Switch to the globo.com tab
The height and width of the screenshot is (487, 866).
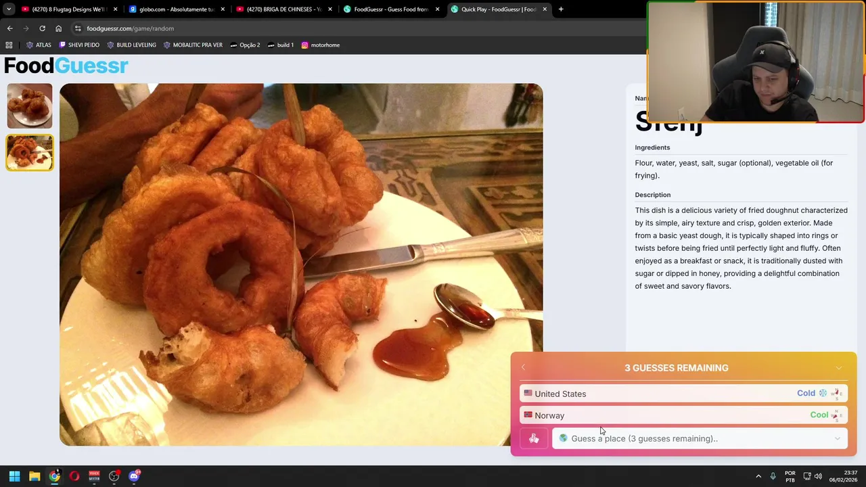176,9
